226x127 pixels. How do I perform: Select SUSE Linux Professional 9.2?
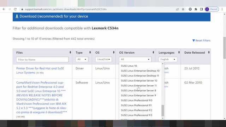140,110
